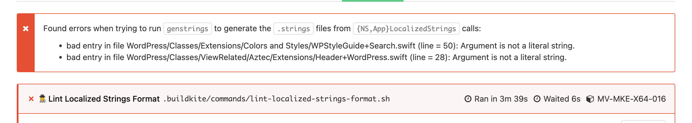Viewport: 692px width, 123px height.
Task: Click the Found errors when trying to run text
Action: coord(102,29)
